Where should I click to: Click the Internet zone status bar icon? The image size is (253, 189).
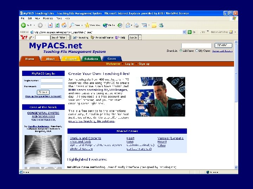208,172
